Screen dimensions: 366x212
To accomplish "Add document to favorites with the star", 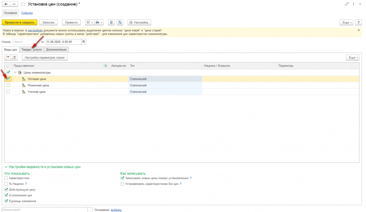I will tap(23, 4).
